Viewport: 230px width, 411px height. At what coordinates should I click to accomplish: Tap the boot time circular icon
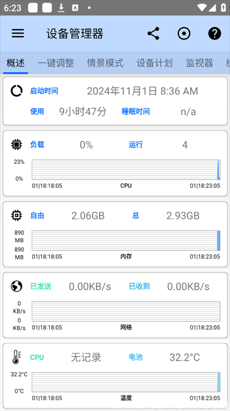[x=16, y=91]
